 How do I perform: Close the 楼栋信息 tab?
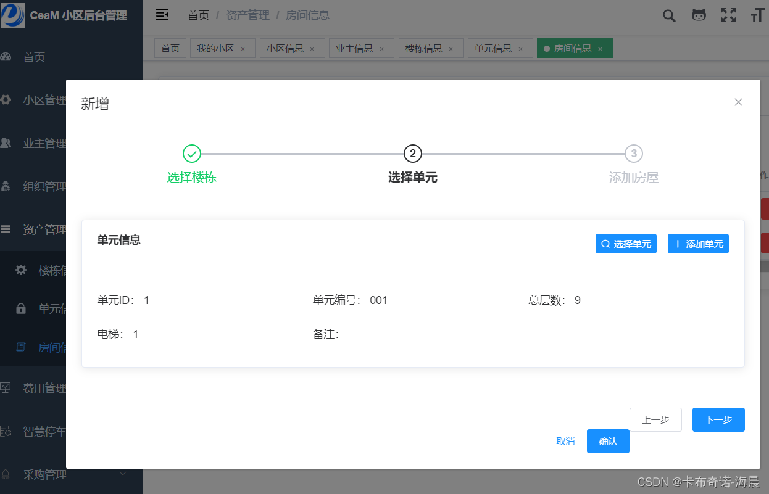pyautogui.click(x=451, y=49)
